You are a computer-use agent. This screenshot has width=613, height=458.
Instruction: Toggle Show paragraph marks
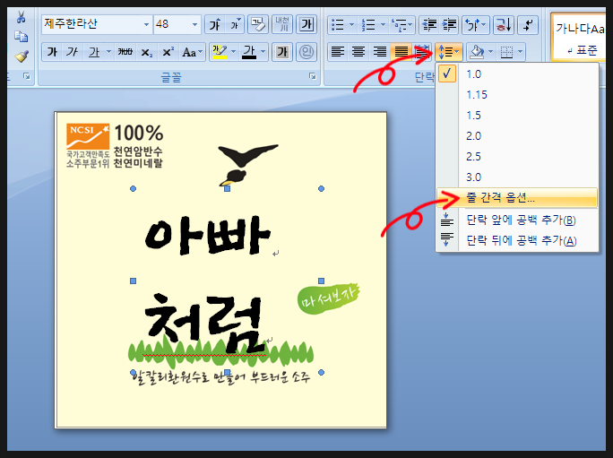pyautogui.click(x=528, y=25)
